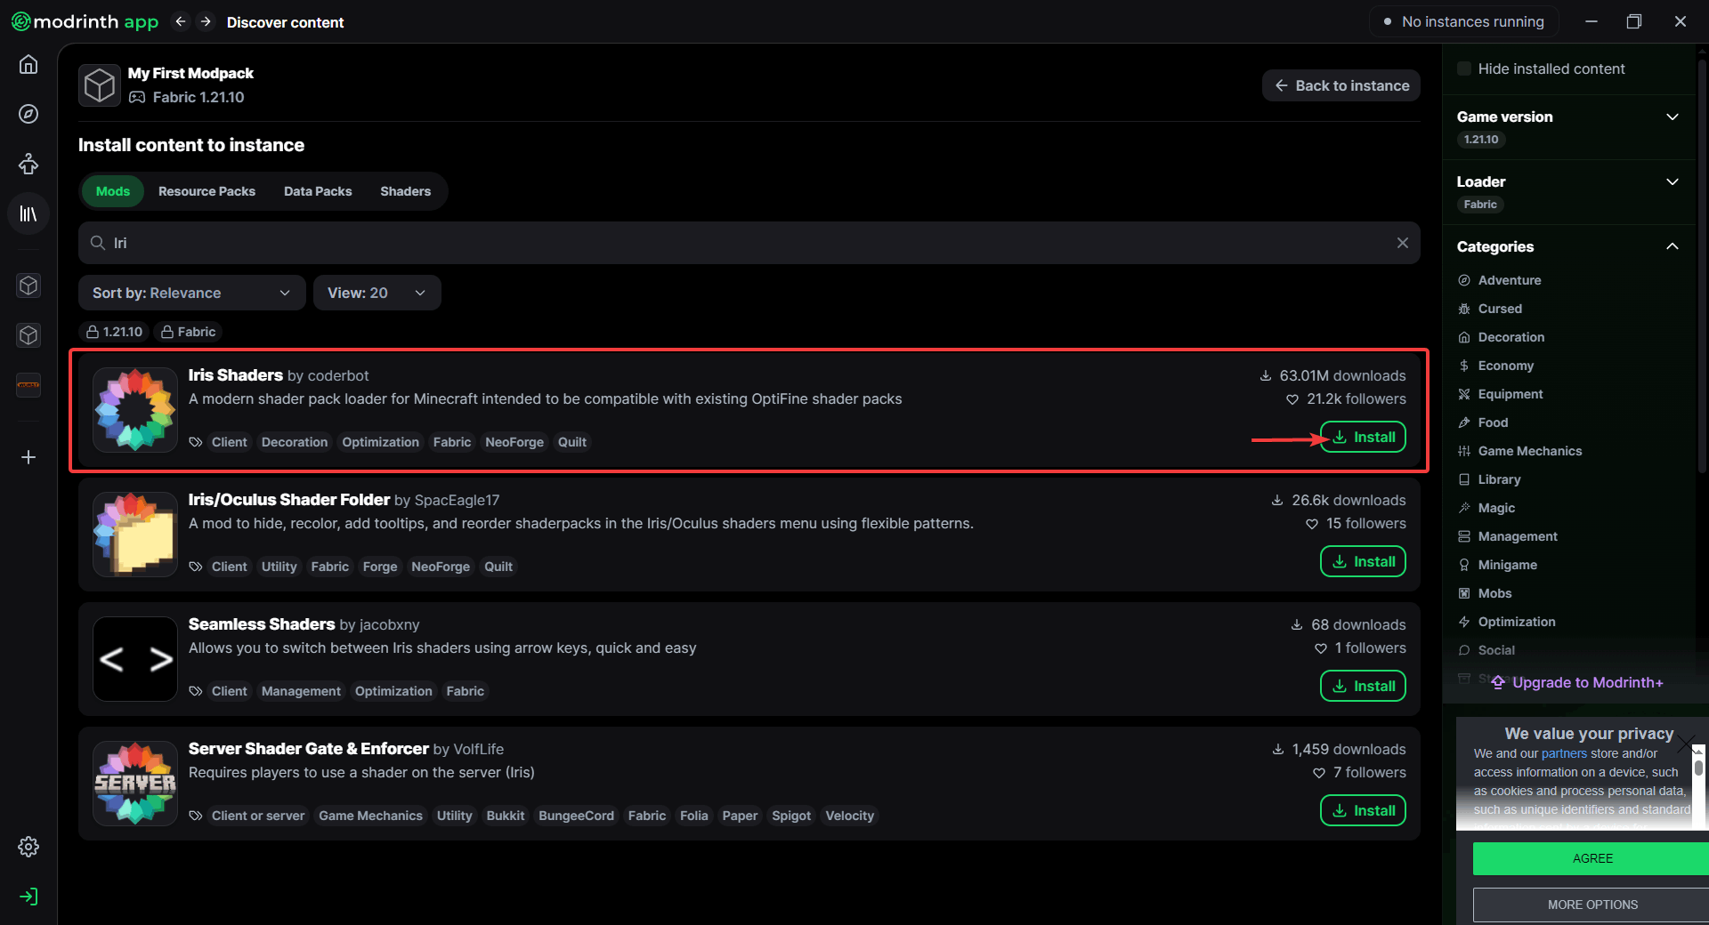Switch to the Resource Packs tab
This screenshot has width=1709, height=925.
pyautogui.click(x=207, y=191)
